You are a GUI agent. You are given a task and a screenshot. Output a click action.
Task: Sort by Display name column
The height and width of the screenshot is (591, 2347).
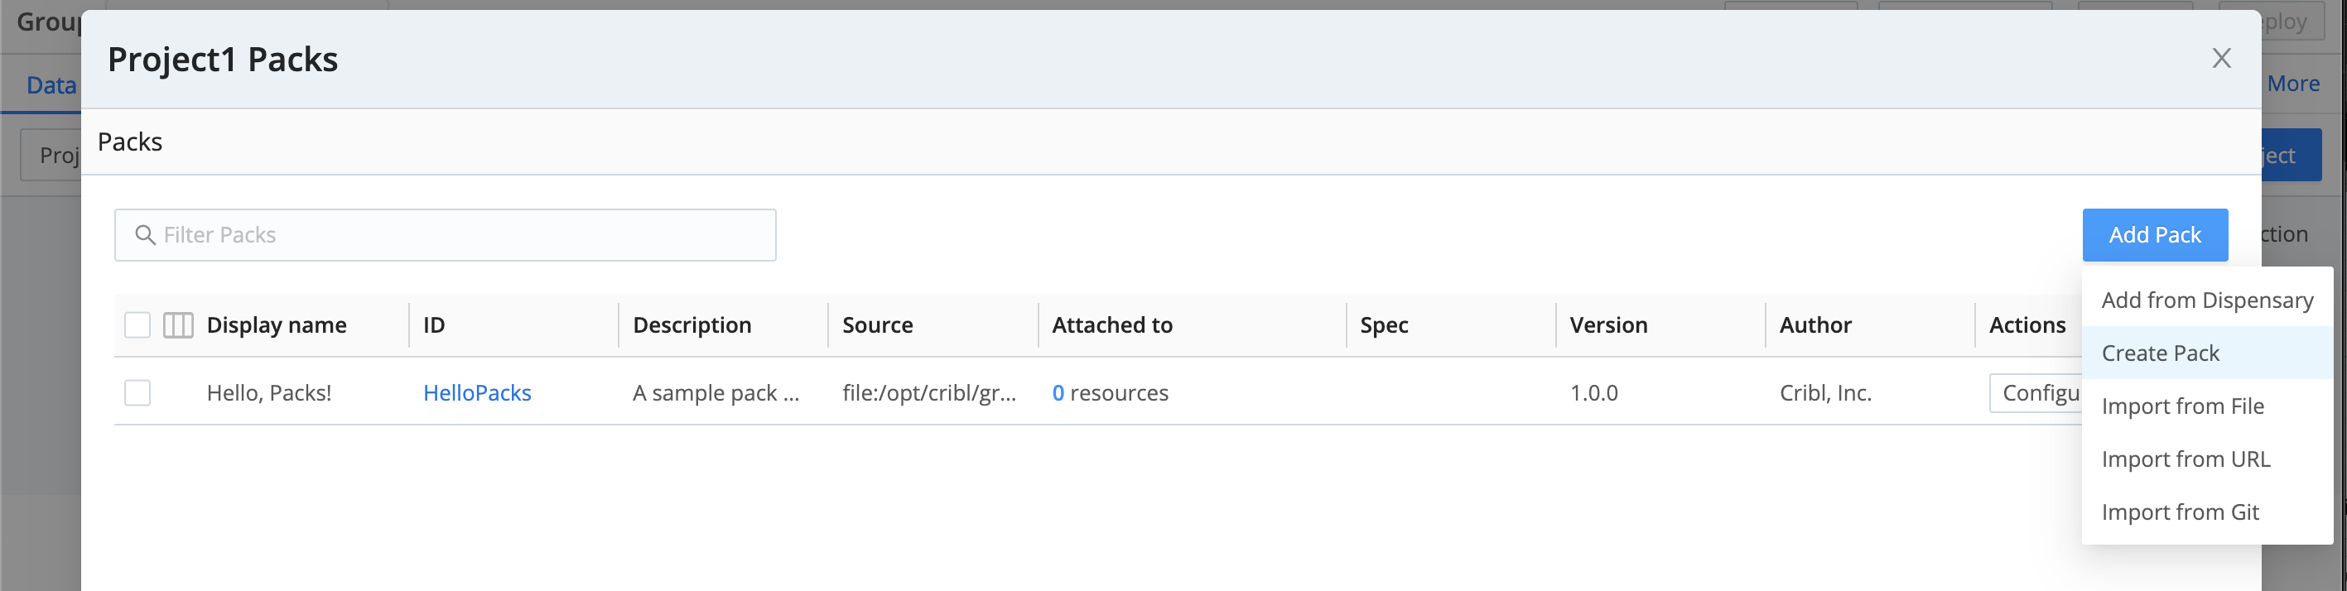pyautogui.click(x=276, y=325)
